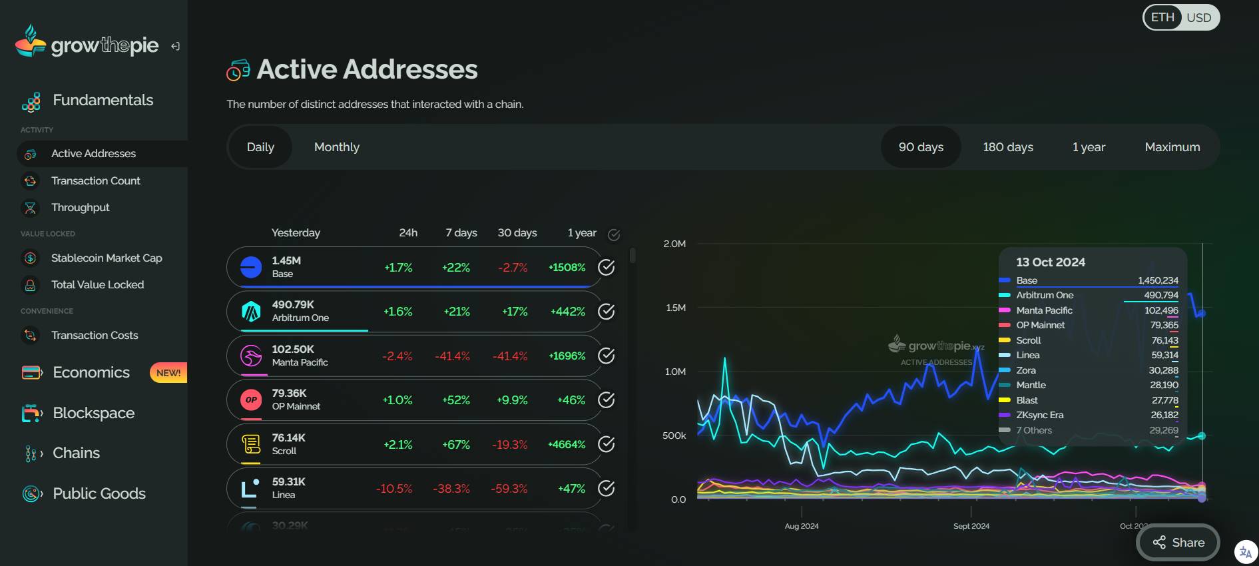
Task: Uncheck the Base chain checkmark
Action: tap(606, 267)
